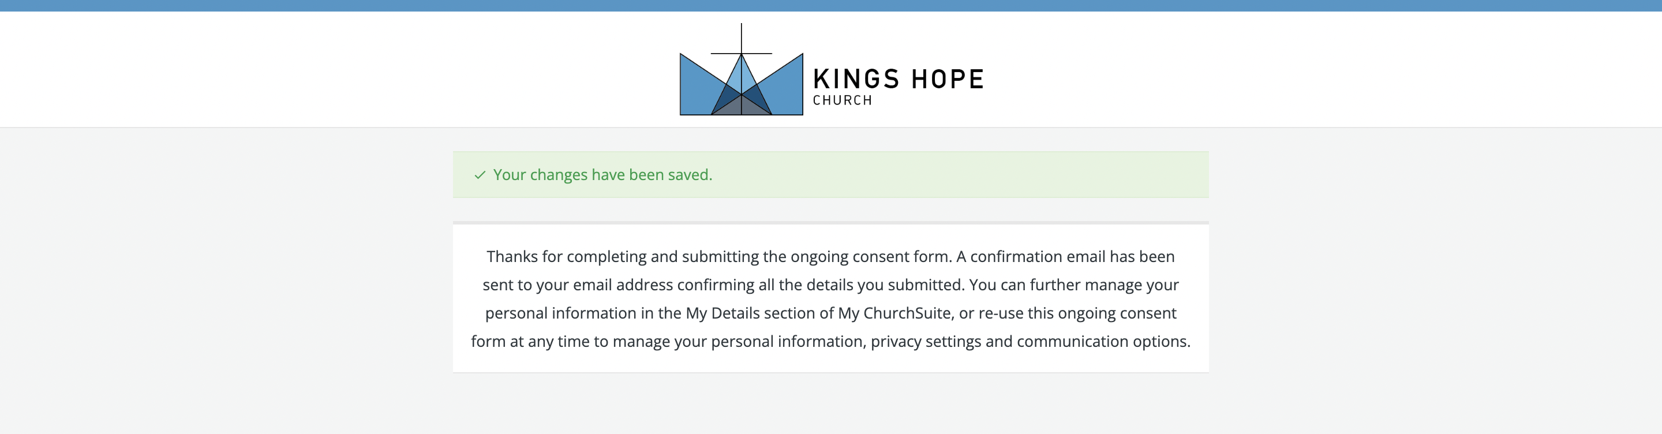Click the "CHURCH" subtitle under logo
This screenshot has width=1662, height=434.
click(842, 100)
